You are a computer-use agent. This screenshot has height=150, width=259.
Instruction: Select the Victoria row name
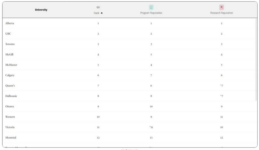pyautogui.click(x=10, y=127)
